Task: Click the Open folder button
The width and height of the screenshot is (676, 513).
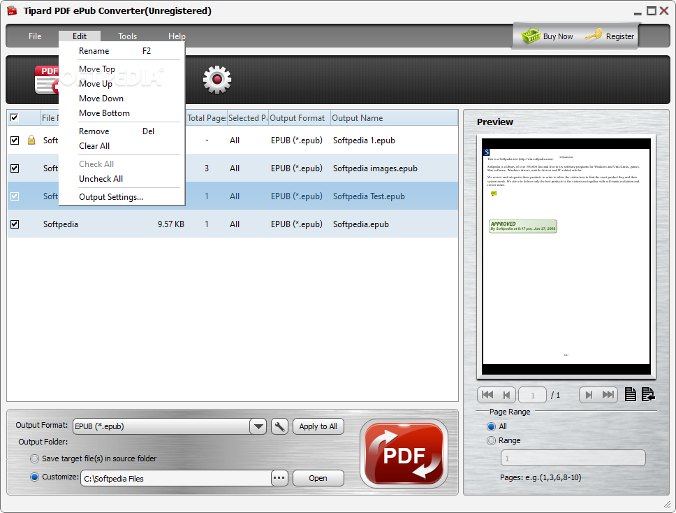Action: pyautogui.click(x=318, y=478)
